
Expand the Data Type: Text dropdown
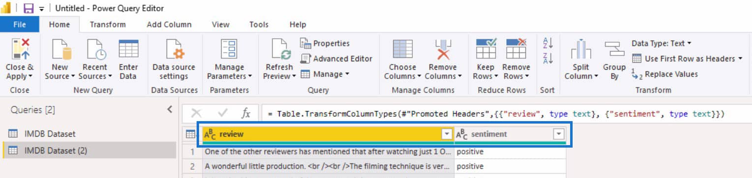pyautogui.click(x=662, y=43)
